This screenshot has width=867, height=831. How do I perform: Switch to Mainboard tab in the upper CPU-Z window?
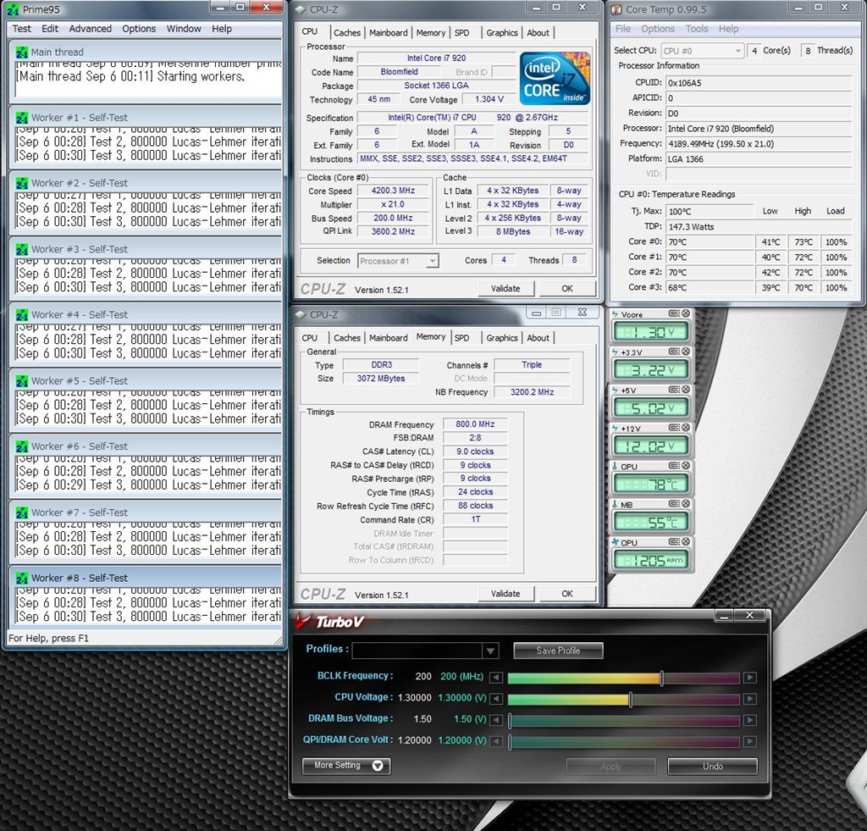pos(388,33)
